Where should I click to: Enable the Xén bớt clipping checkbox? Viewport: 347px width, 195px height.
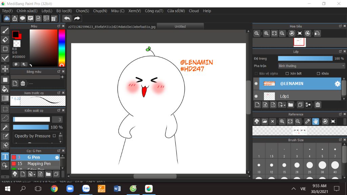coord(287,73)
